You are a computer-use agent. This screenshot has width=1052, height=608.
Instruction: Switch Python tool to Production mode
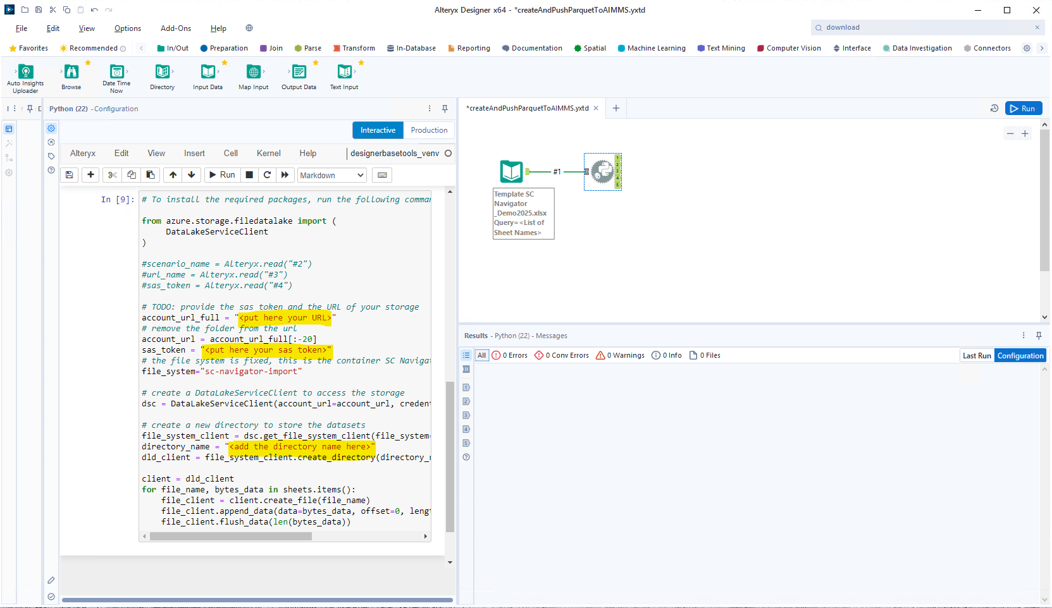429,130
